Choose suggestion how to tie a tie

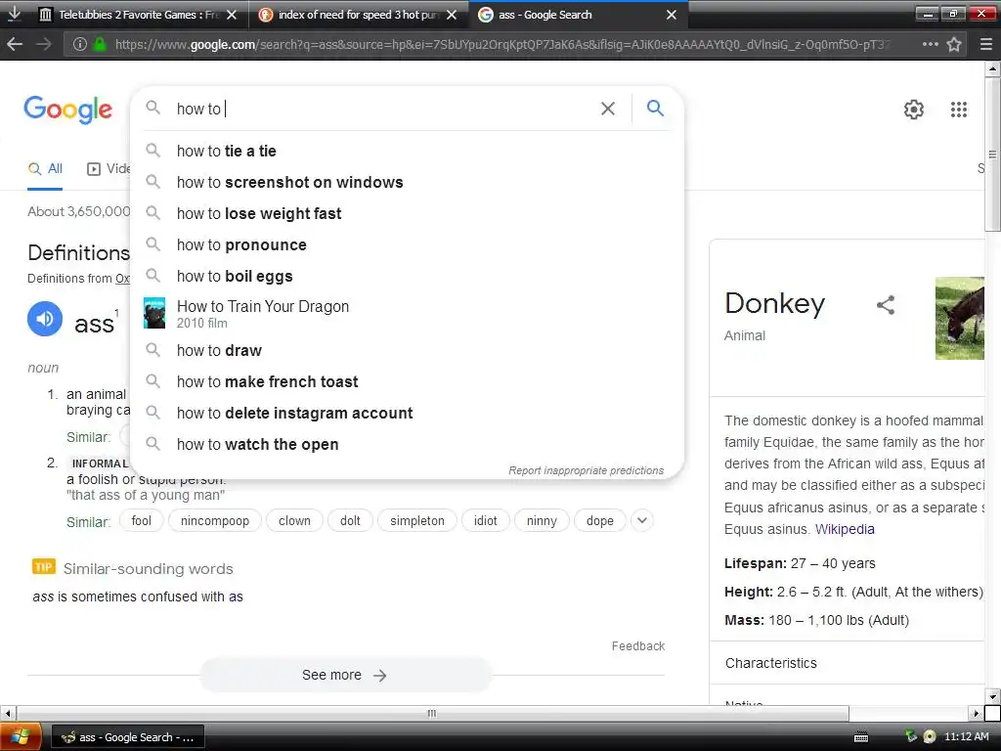[407, 152]
